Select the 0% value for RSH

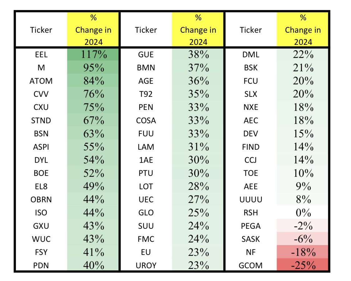pyautogui.click(x=303, y=213)
